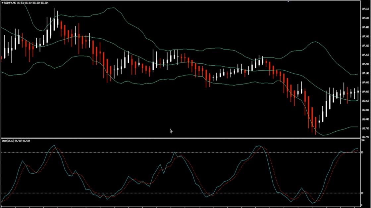This screenshot has height=208, width=371.
Task: Click the 107.200 price axis label
Action: (365, 64)
